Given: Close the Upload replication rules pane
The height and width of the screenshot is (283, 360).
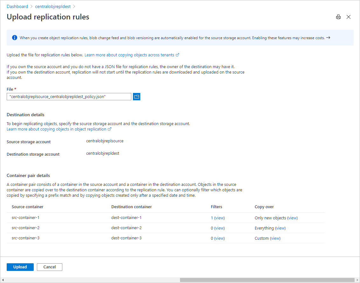Looking at the screenshot, I should point(349,17).
